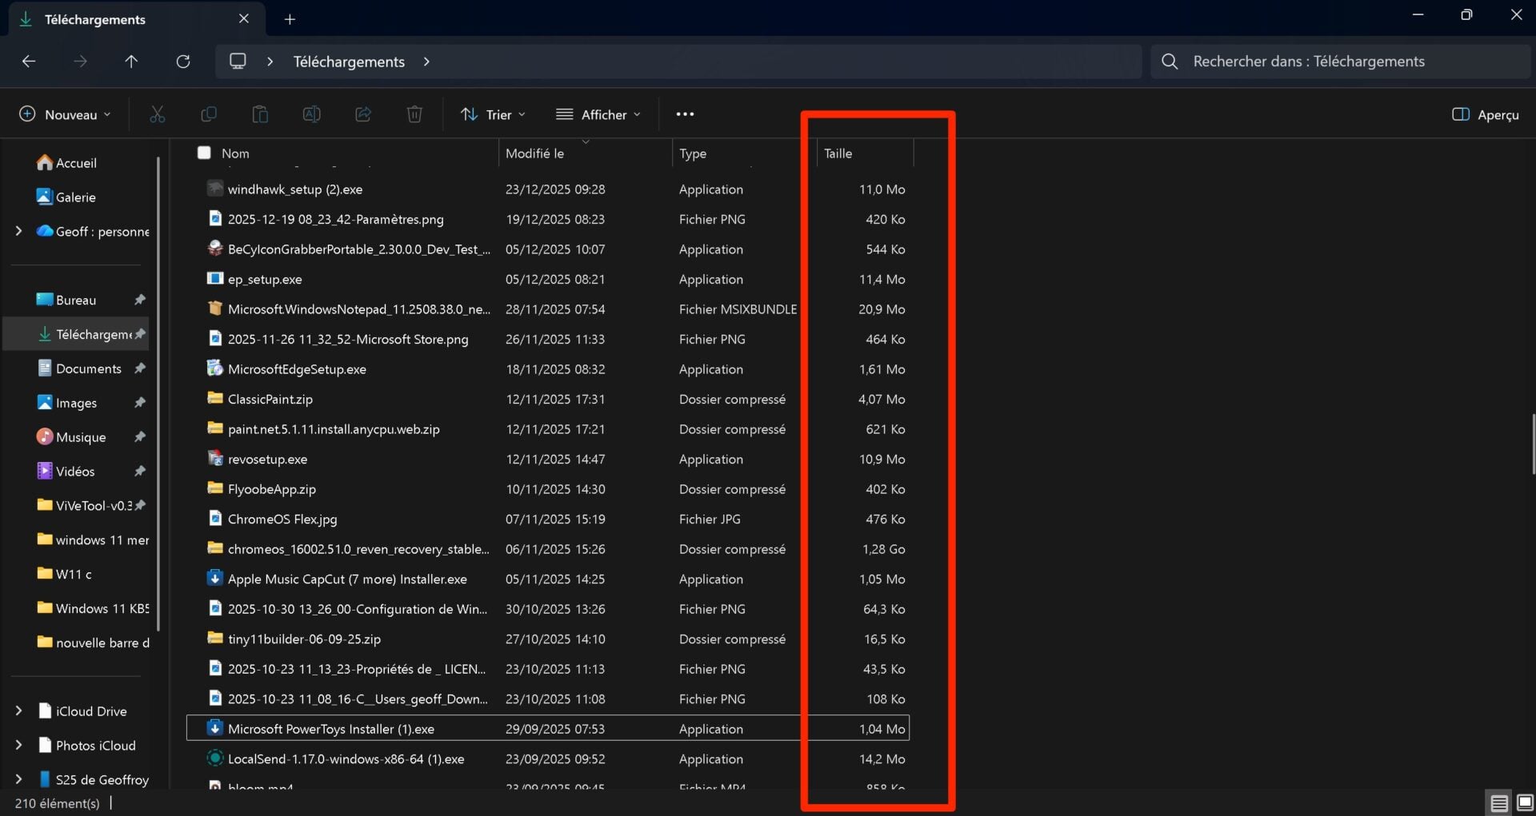Screen dimensions: 1536x816
Task: Select tiny11builder-06-09-25.zip
Action: pyautogui.click(x=304, y=639)
